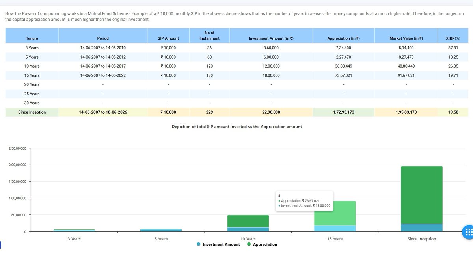
Task: Select the 10 Years investment amount bar segment
Action: [248, 229]
